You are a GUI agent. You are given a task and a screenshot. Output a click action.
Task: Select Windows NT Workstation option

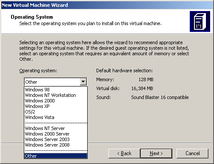tap(56, 95)
